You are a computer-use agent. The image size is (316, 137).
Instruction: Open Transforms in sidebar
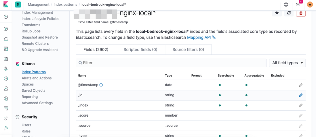click(x=31, y=25)
